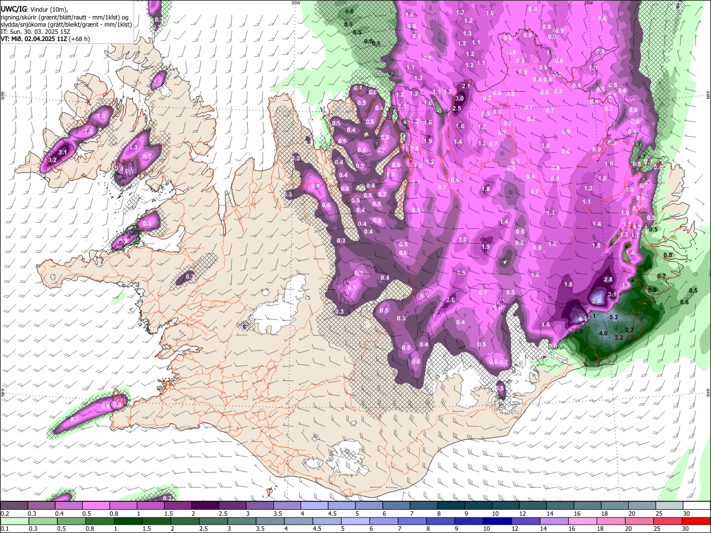Click the 2.8 precipitation value on the map
The image size is (711, 533).
coord(608,279)
